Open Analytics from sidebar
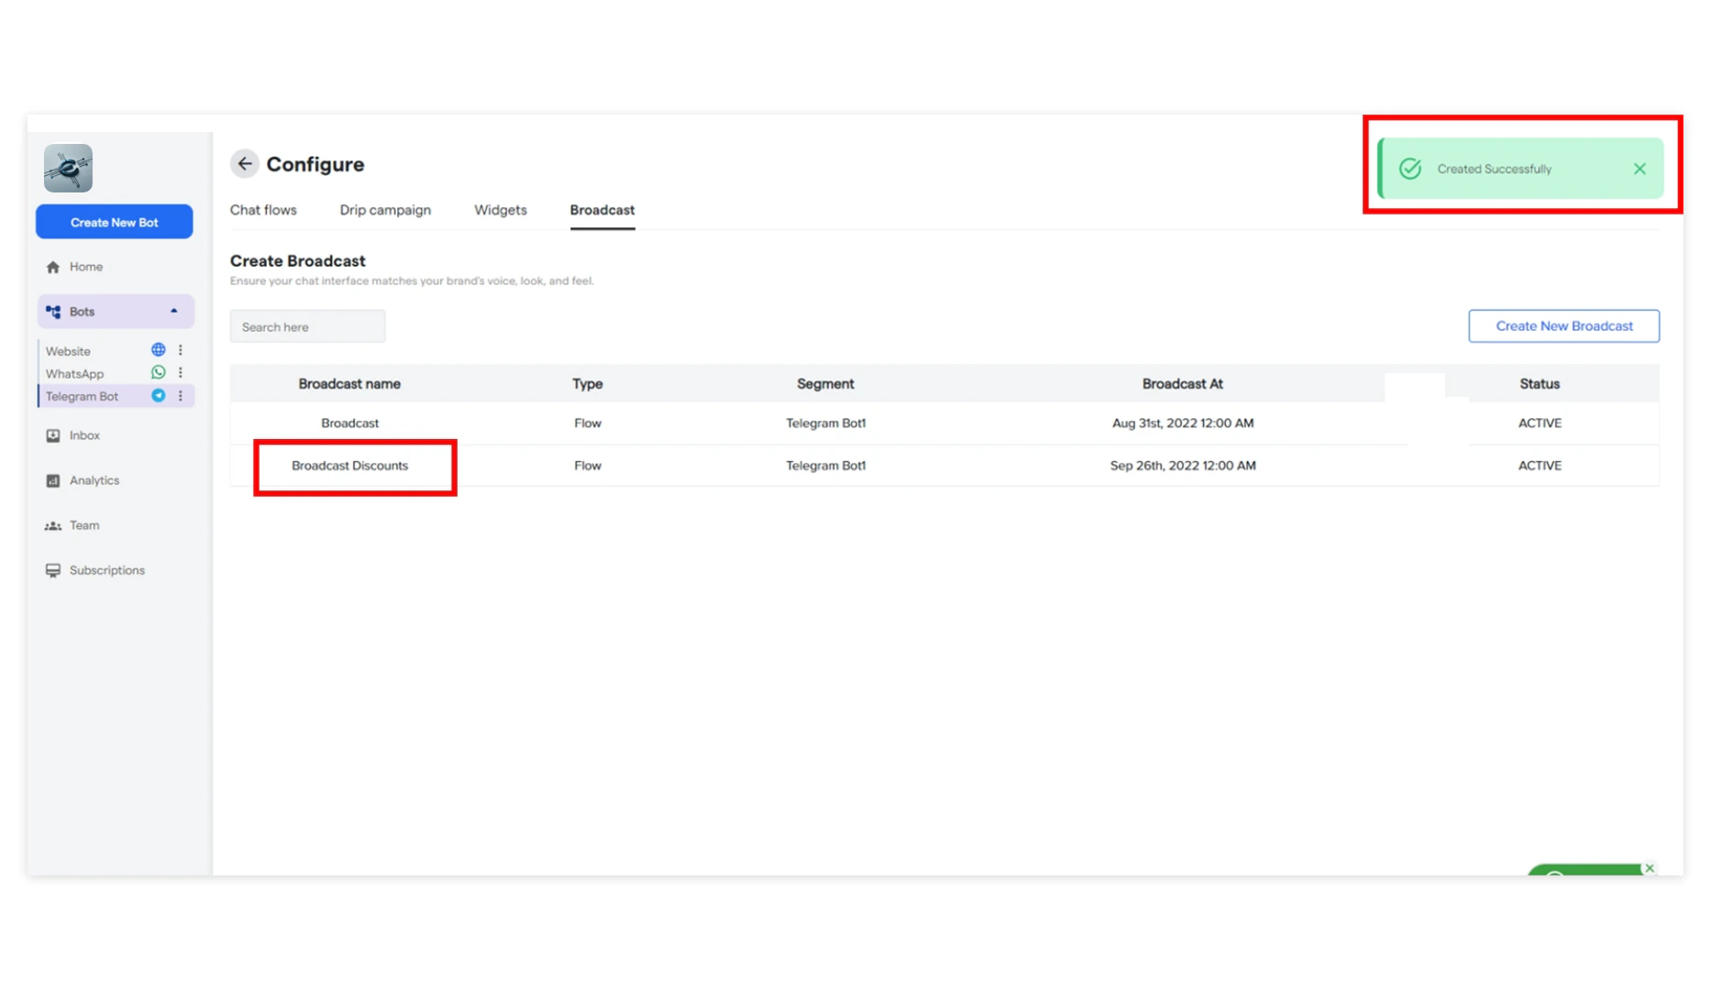The image size is (1711, 990). [x=94, y=480]
